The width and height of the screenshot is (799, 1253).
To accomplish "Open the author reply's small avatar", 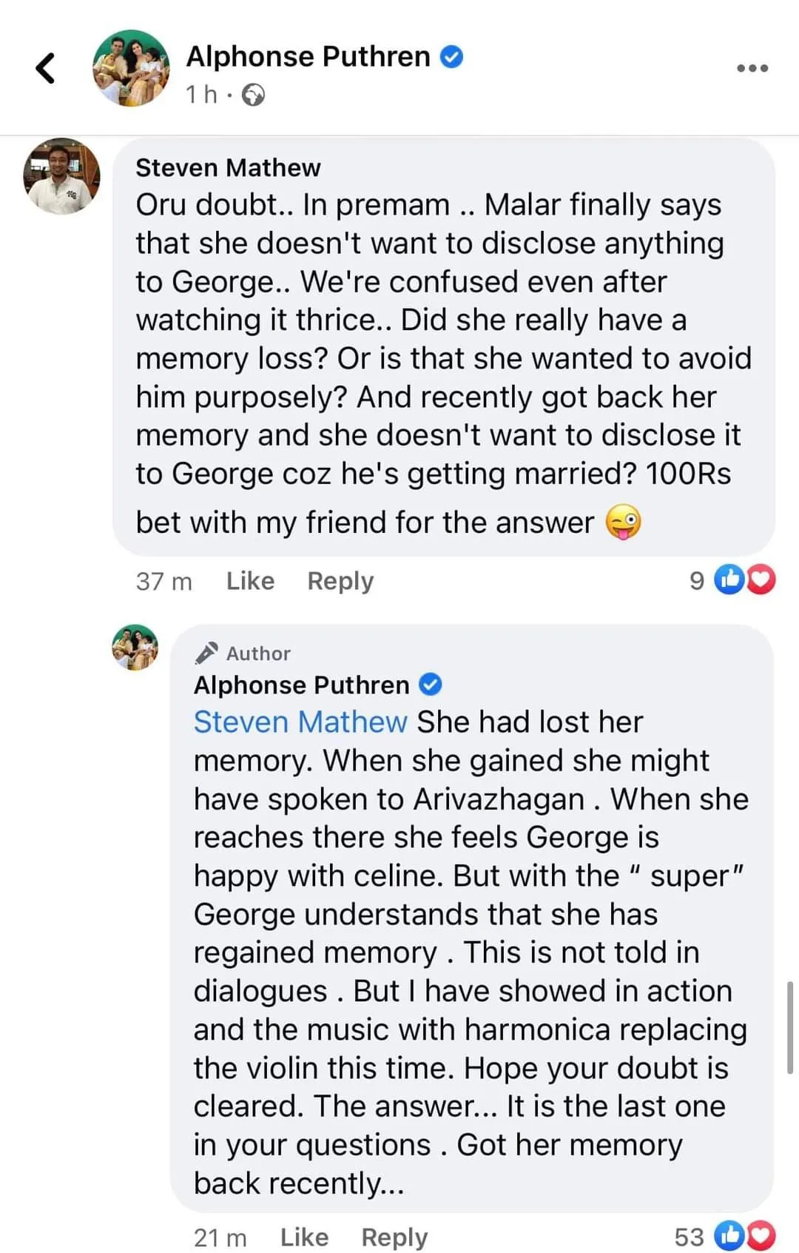I will pyautogui.click(x=135, y=647).
